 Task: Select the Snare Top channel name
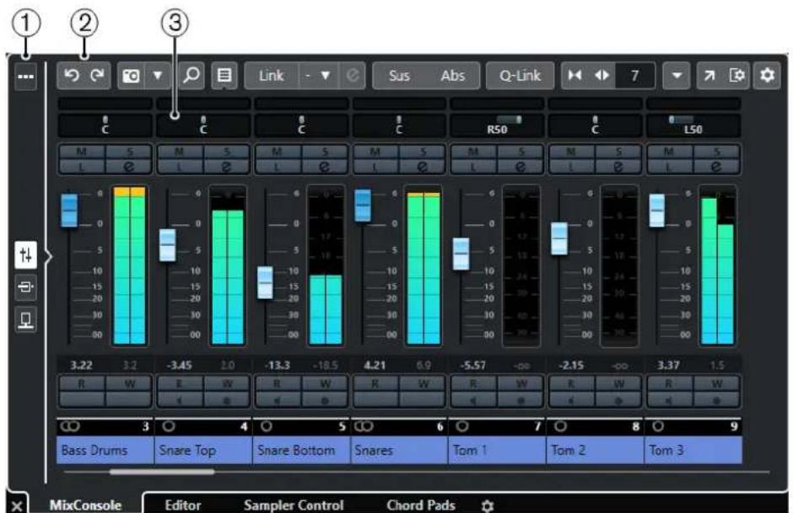click(202, 451)
